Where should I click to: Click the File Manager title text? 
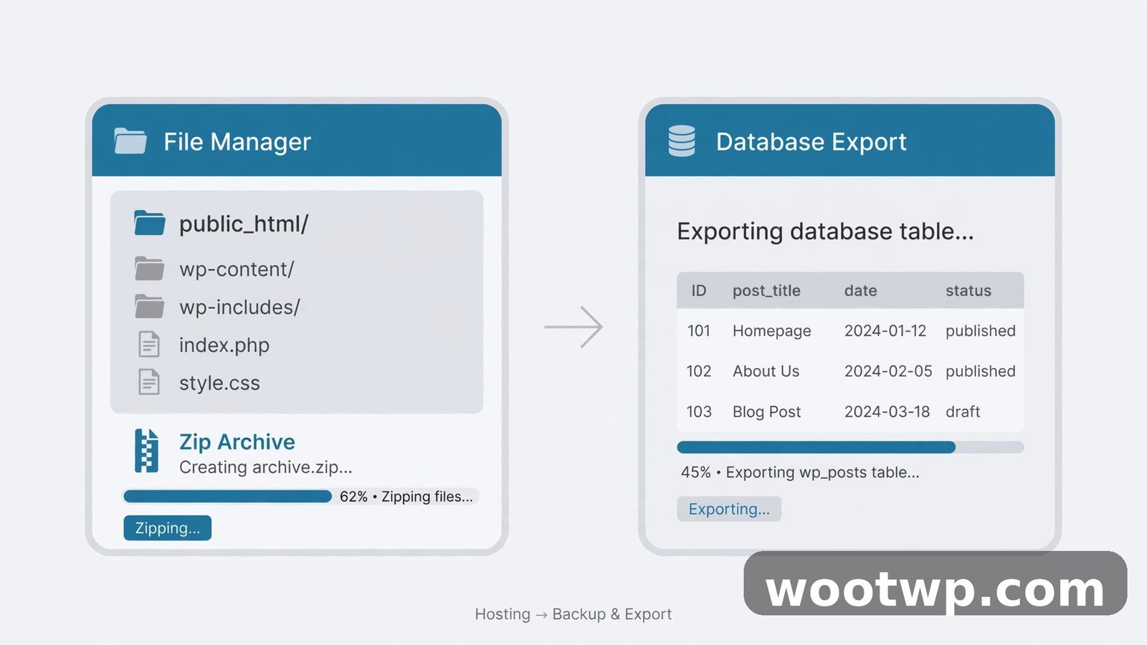(237, 142)
